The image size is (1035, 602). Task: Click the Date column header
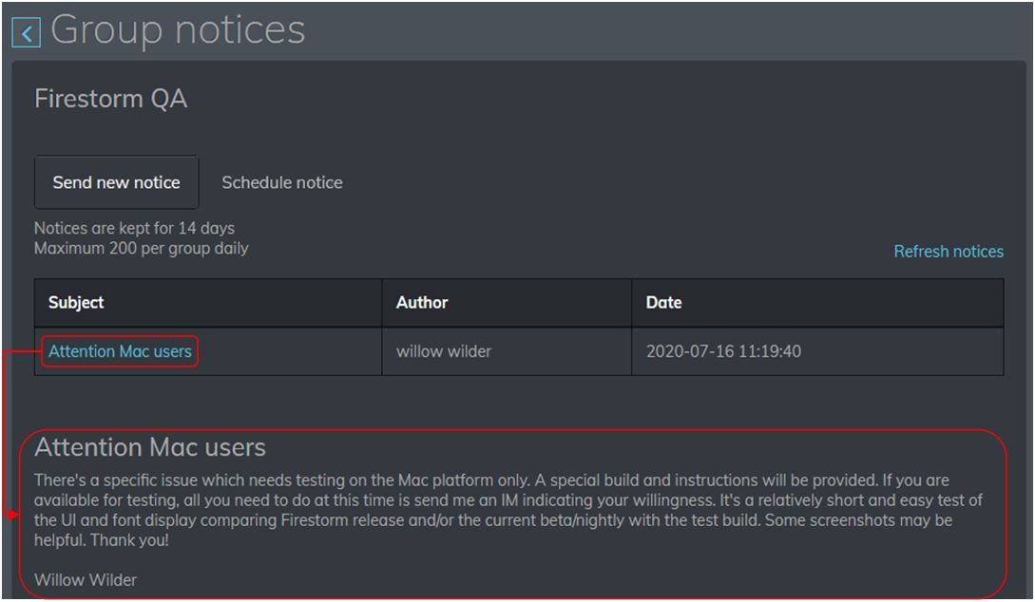coord(663,303)
